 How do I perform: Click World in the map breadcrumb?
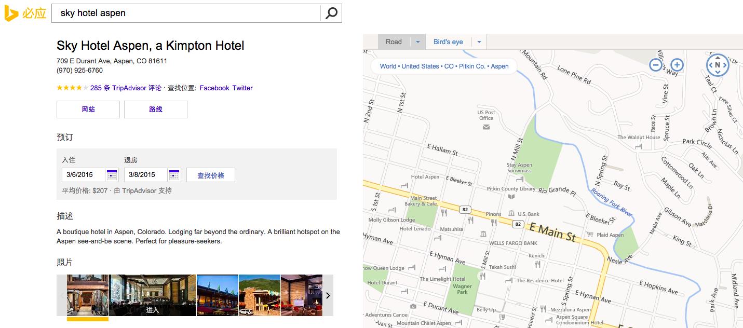point(388,66)
